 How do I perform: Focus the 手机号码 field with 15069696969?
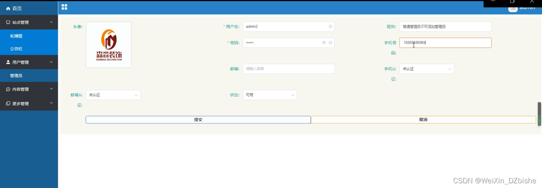tap(446, 43)
